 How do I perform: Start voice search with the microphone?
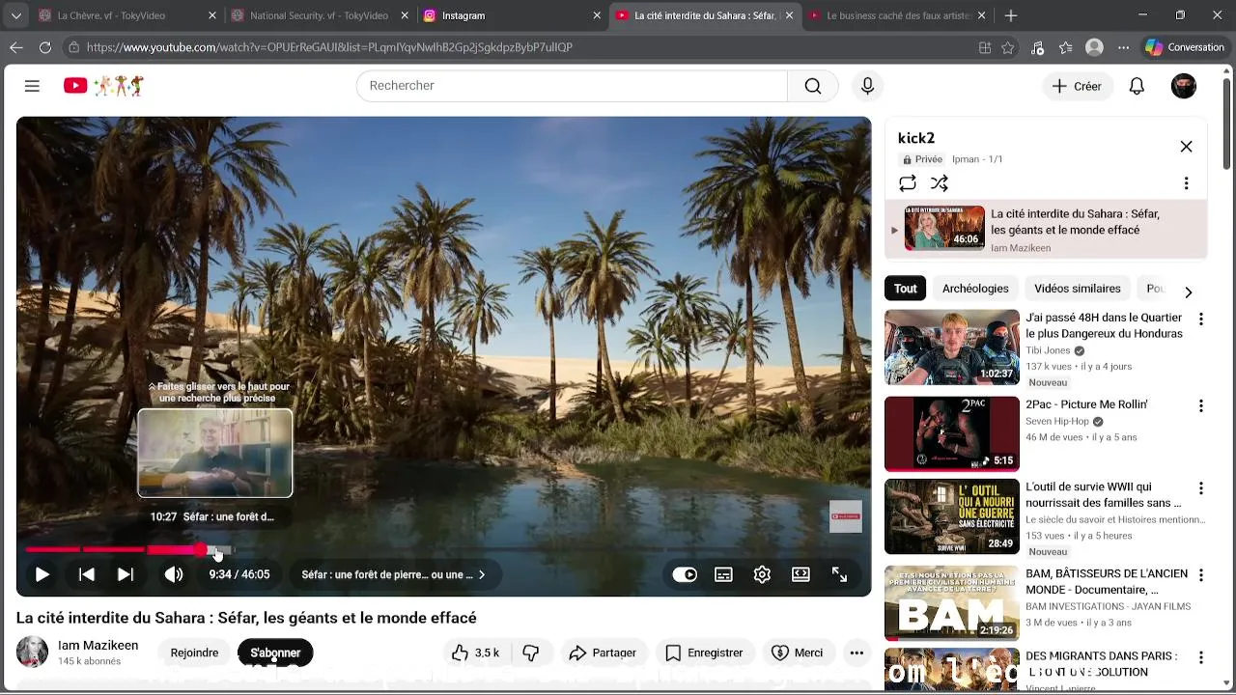[867, 86]
